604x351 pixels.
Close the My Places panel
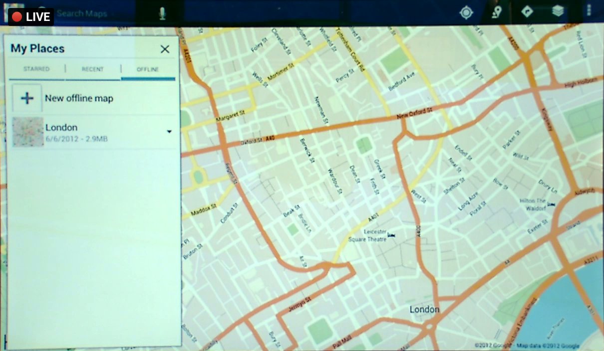tap(165, 49)
